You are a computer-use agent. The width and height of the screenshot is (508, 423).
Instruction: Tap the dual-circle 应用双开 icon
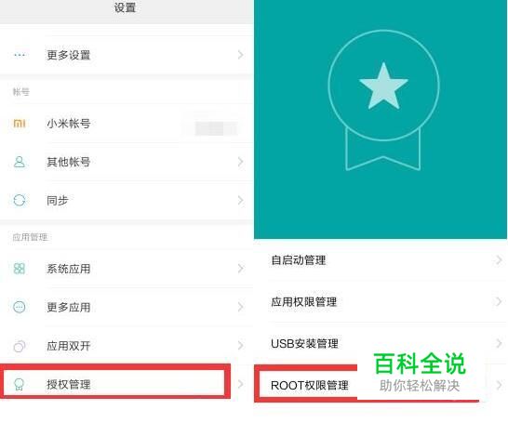click(20, 346)
